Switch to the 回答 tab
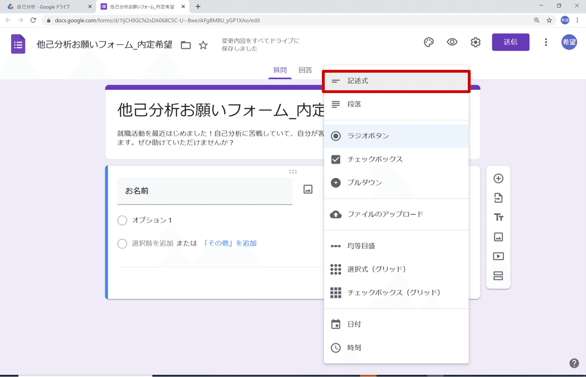Viewport: 586px width, 377px height. coord(305,70)
